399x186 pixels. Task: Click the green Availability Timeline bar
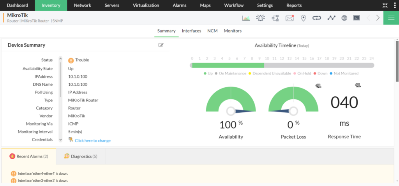pyautogui.click(x=228, y=65)
